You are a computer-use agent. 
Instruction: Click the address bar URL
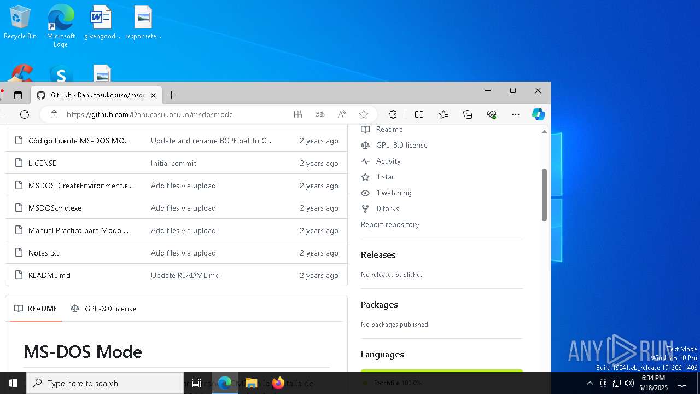(x=150, y=114)
